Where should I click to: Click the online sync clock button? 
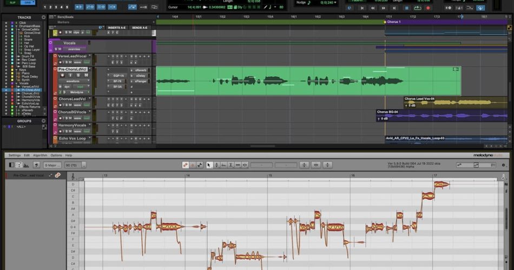coord(350,8)
